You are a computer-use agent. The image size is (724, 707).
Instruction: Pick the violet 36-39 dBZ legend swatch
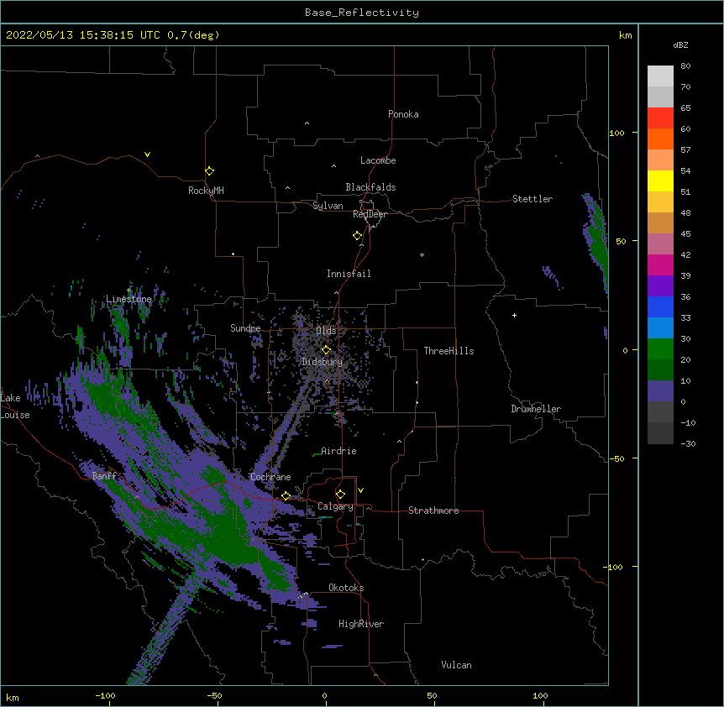tap(660, 286)
